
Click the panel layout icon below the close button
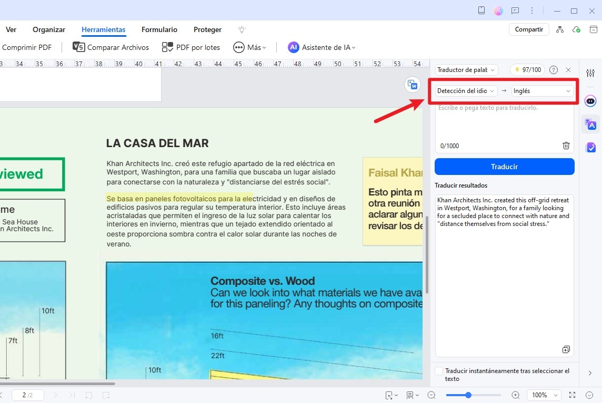coord(594,29)
